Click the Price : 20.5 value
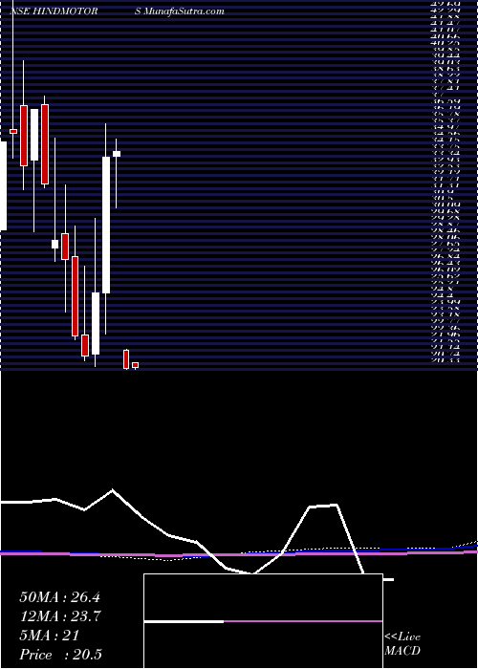 60,655
